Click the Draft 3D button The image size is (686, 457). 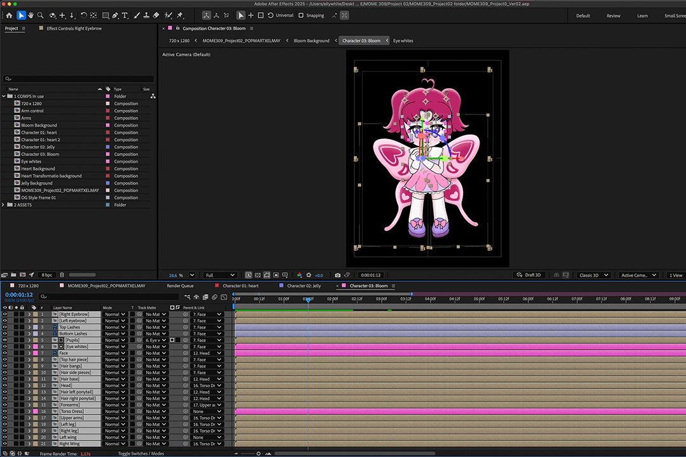529,275
